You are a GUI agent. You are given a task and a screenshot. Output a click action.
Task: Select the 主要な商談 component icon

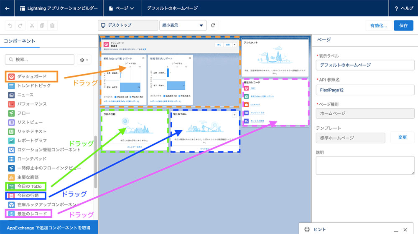tap(11, 177)
